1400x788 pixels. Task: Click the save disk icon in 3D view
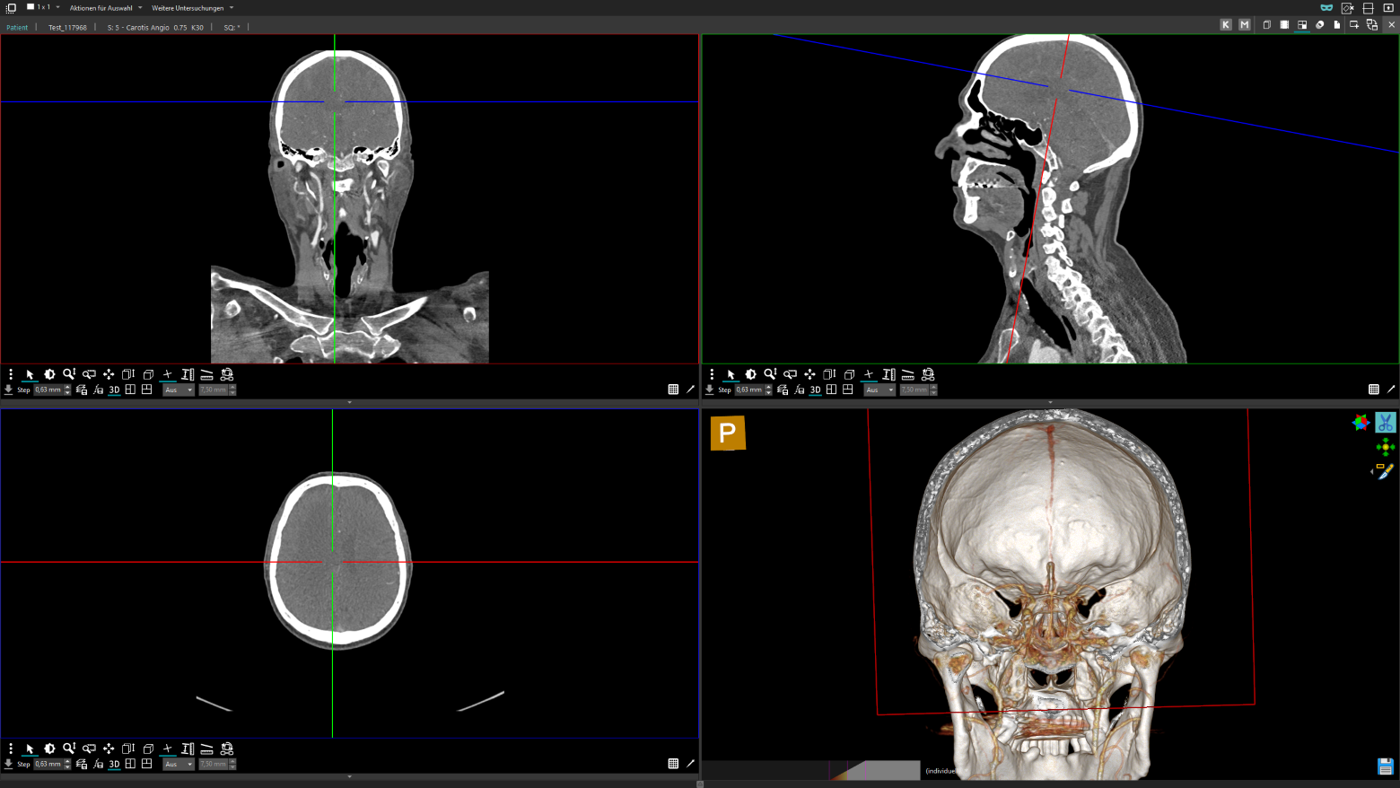click(x=1386, y=766)
